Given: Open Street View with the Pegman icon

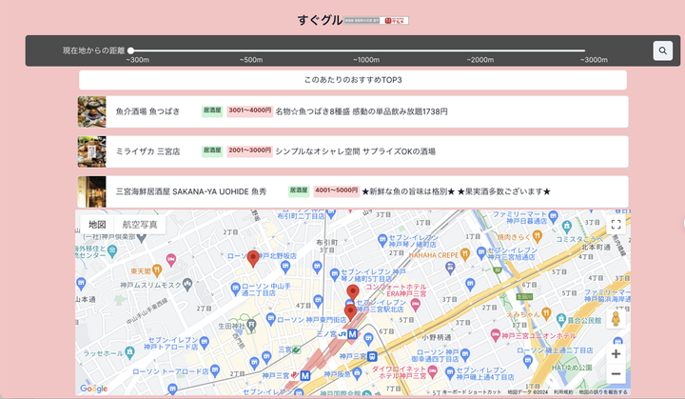Looking at the screenshot, I should click(616, 318).
